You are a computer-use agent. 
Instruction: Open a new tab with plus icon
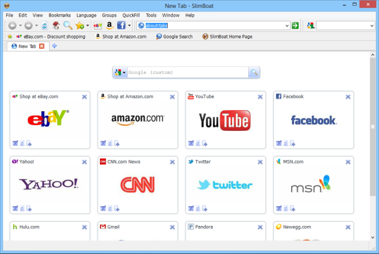click(x=55, y=46)
